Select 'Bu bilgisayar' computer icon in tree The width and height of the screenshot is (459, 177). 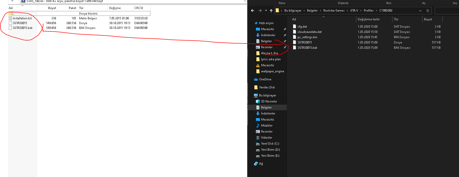[x=256, y=95]
